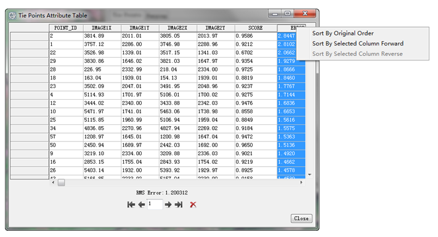Close the window with the red X title button
The image size is (438, 237).
305,14
